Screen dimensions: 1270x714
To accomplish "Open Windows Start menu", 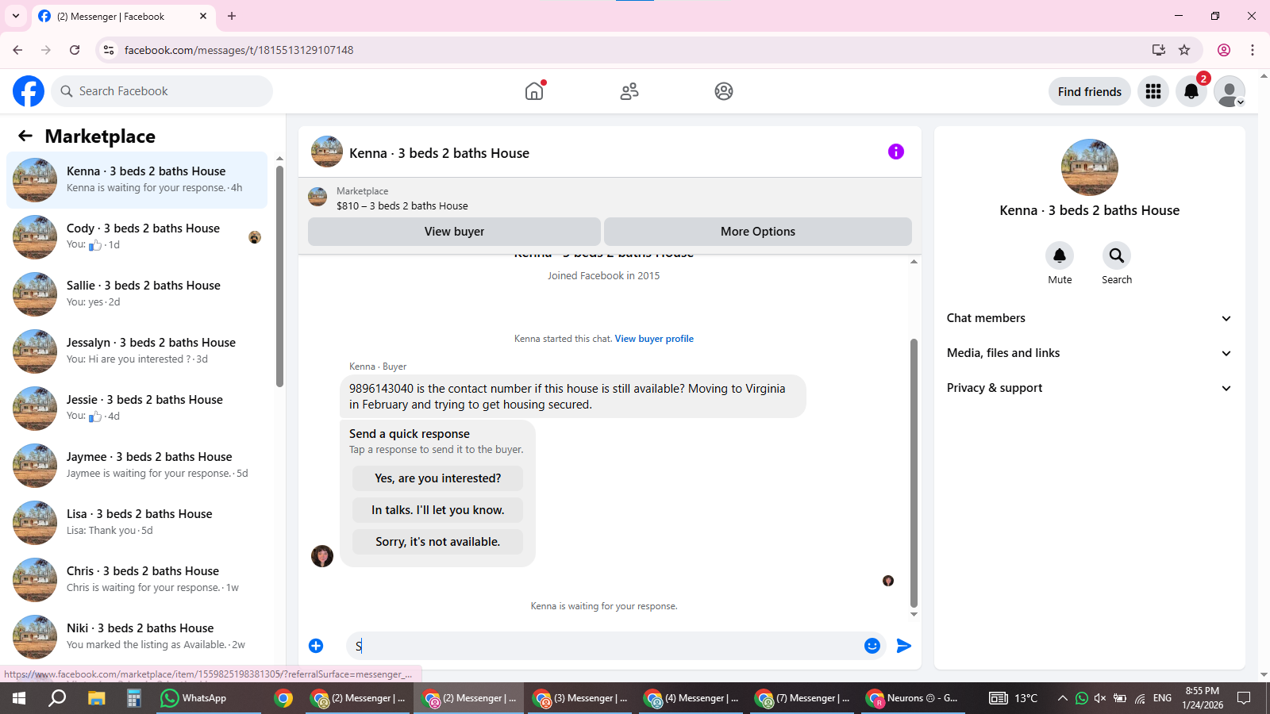I will coord(19,698).
